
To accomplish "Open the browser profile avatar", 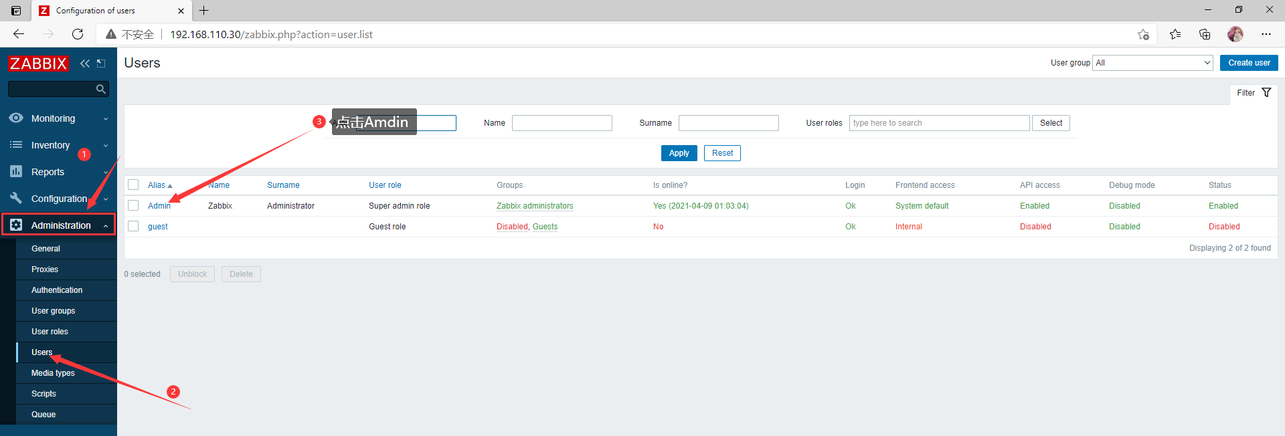I will pos(1235,34).
